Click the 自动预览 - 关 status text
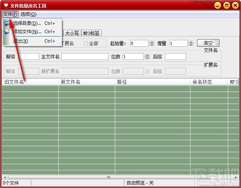 tap(140, 183)
